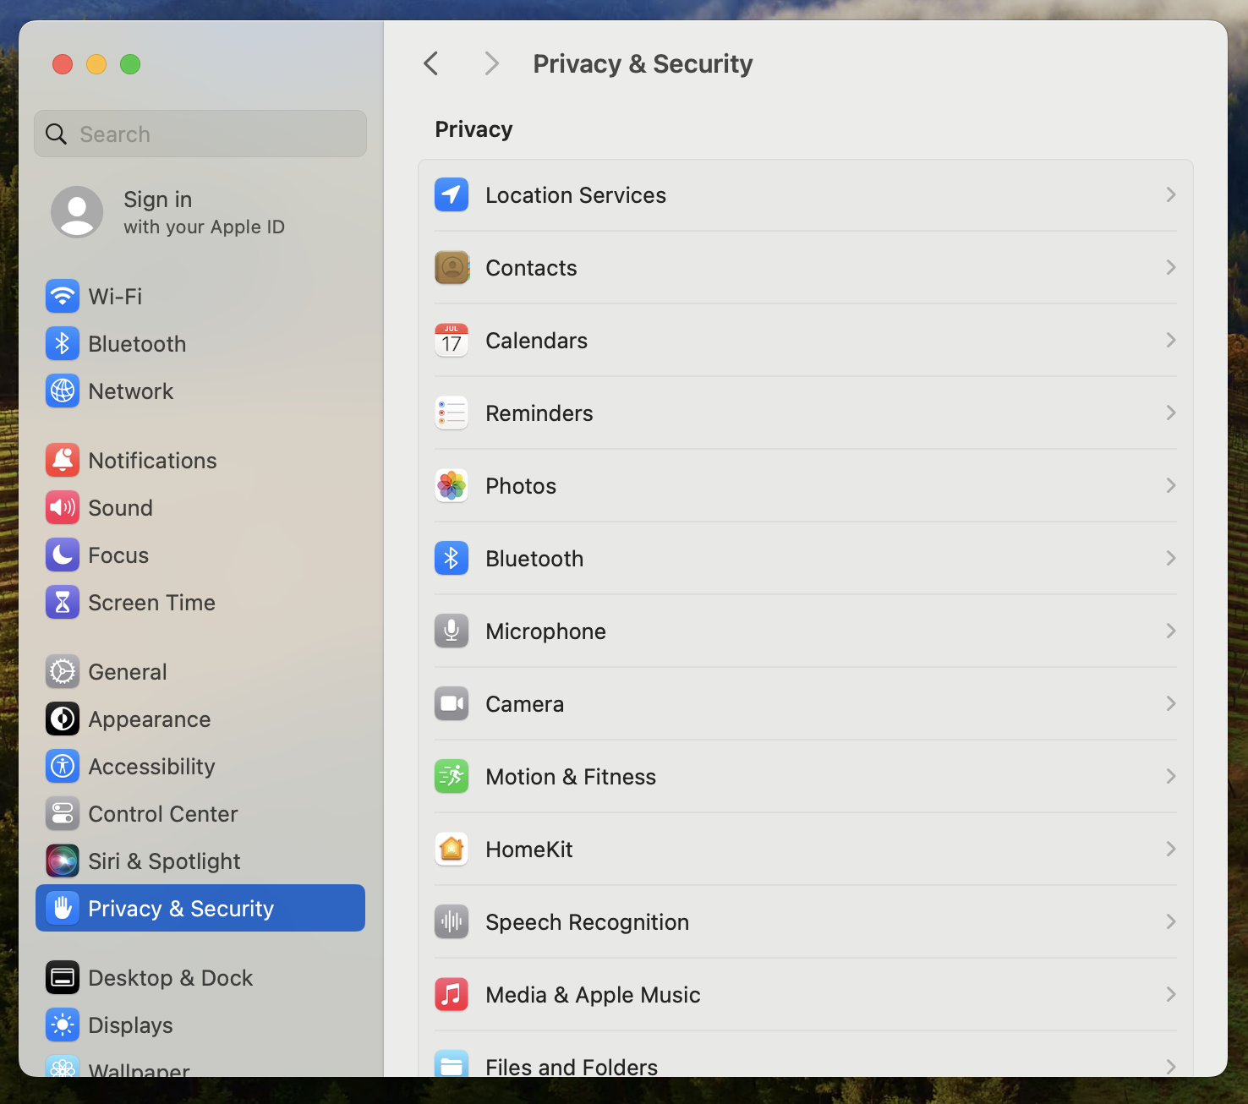
Task: Click the Photos flower icon
Action: (x=452, y=486)
